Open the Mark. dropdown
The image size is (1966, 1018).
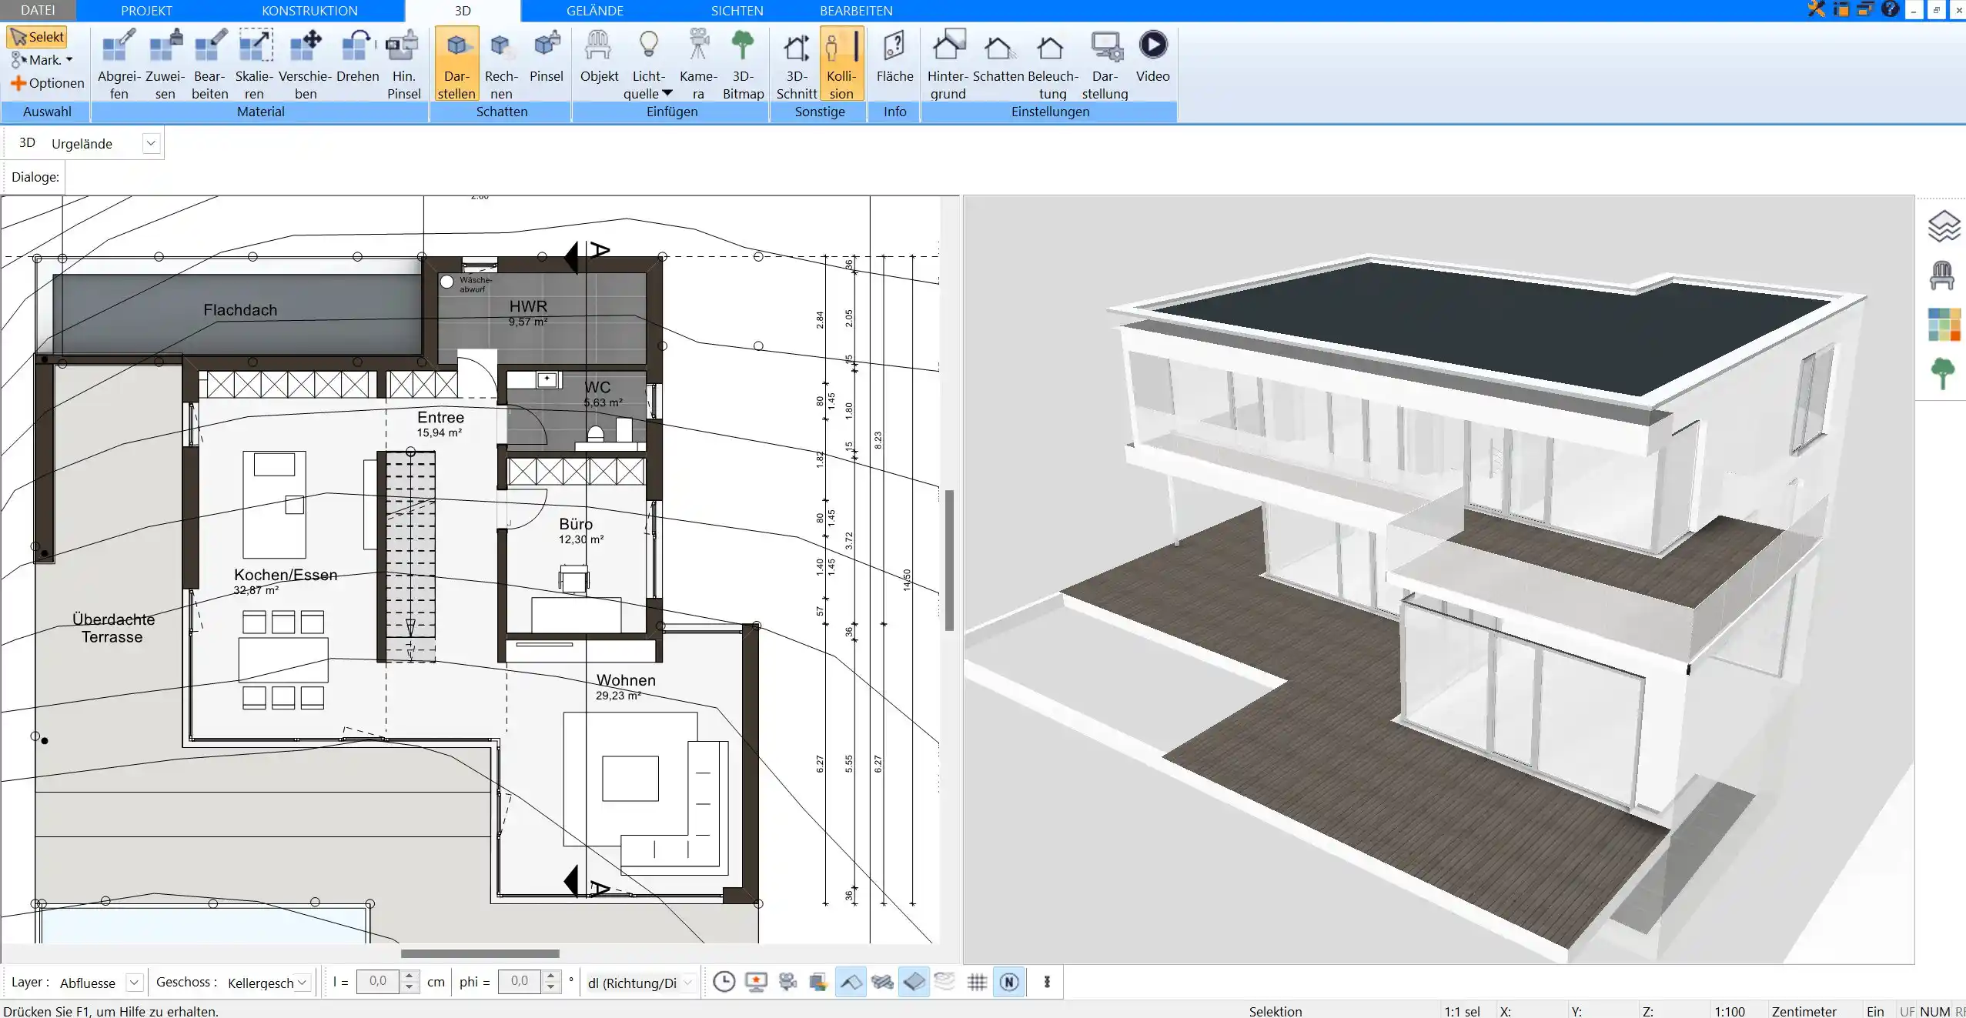coord(42,60)
